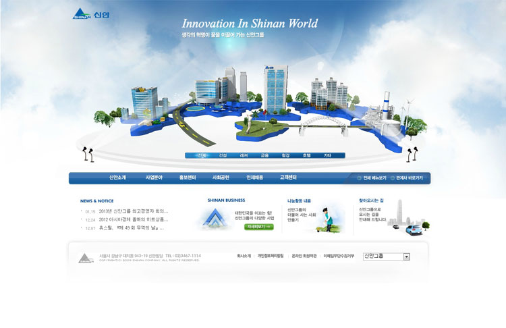Click the square icon beside 관계사 바로가기
Image resolution: width=506 pixels, height=328 pixels.
click(x=393, y=178)
